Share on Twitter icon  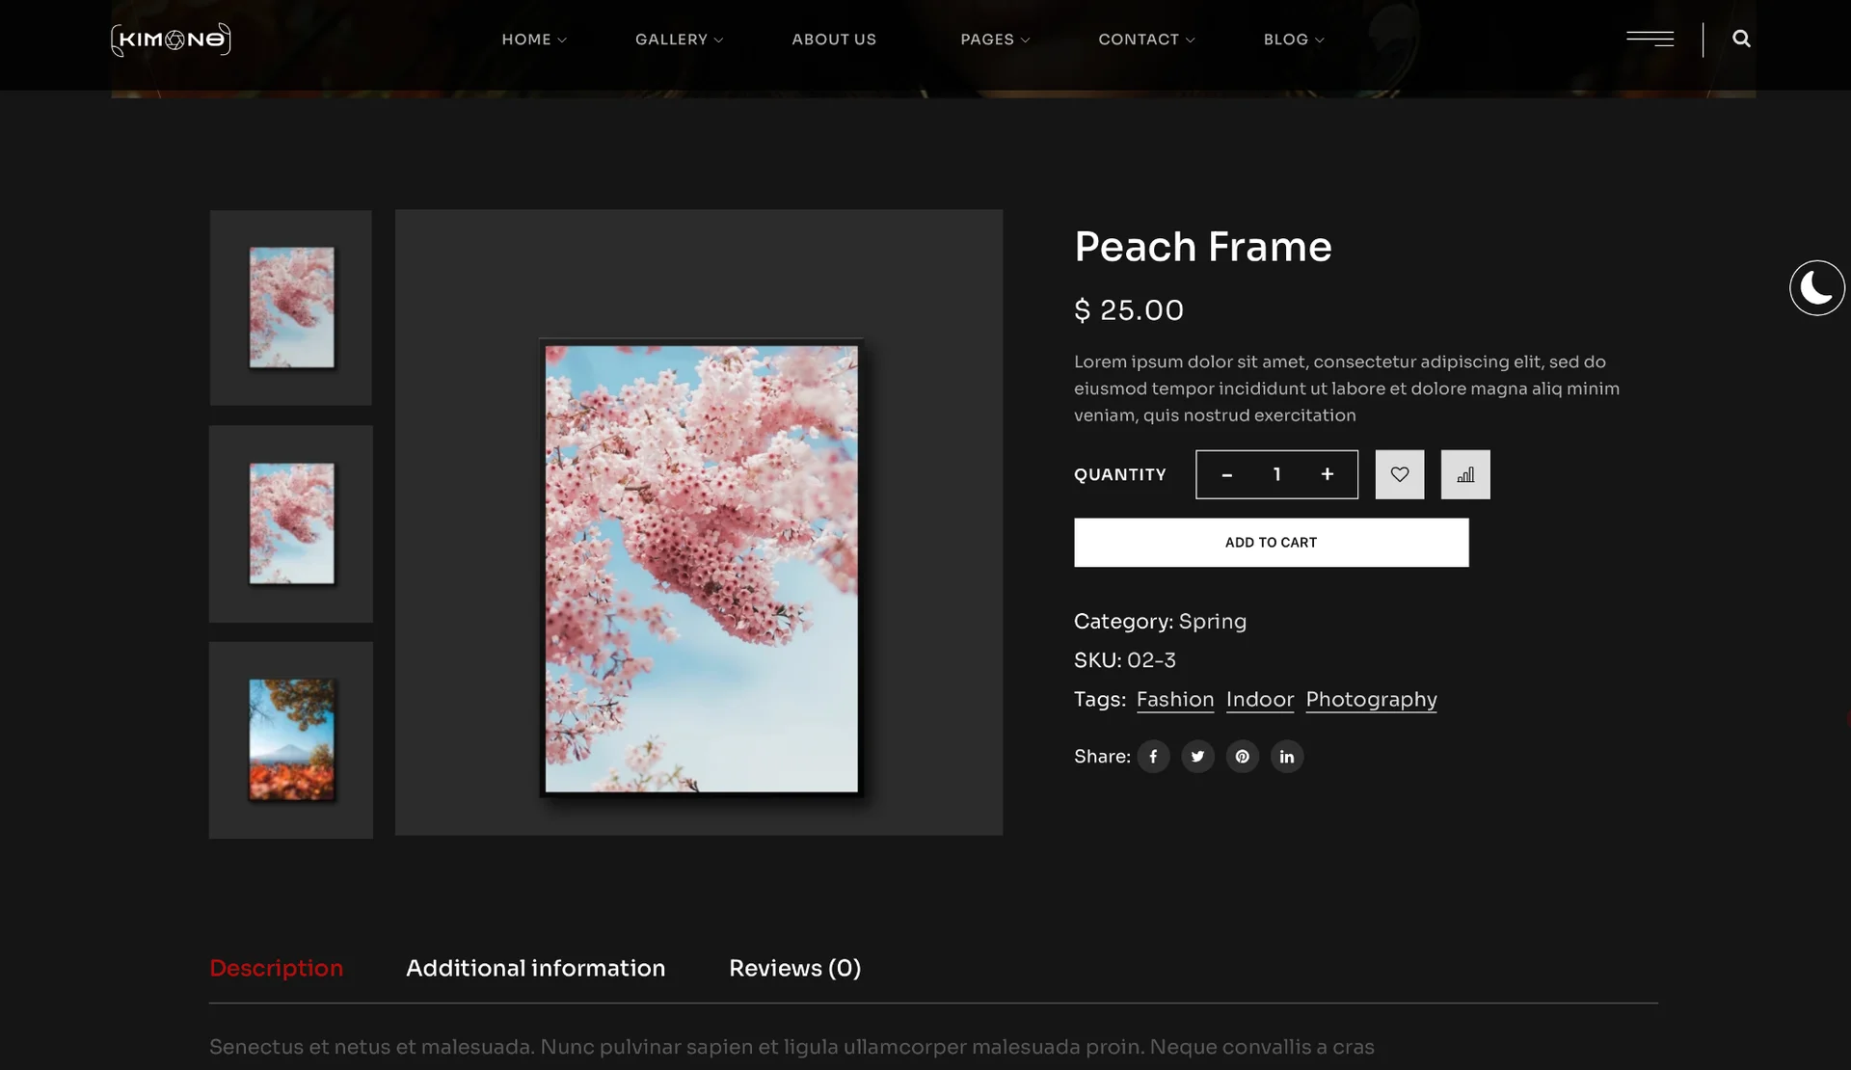tap(1197, 757)
